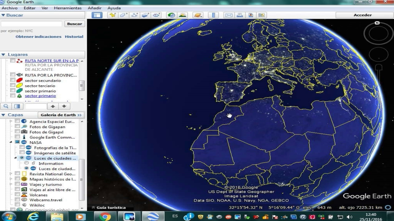
Task: Open the Ayuda menu
Action: click(x=114, y=8)
